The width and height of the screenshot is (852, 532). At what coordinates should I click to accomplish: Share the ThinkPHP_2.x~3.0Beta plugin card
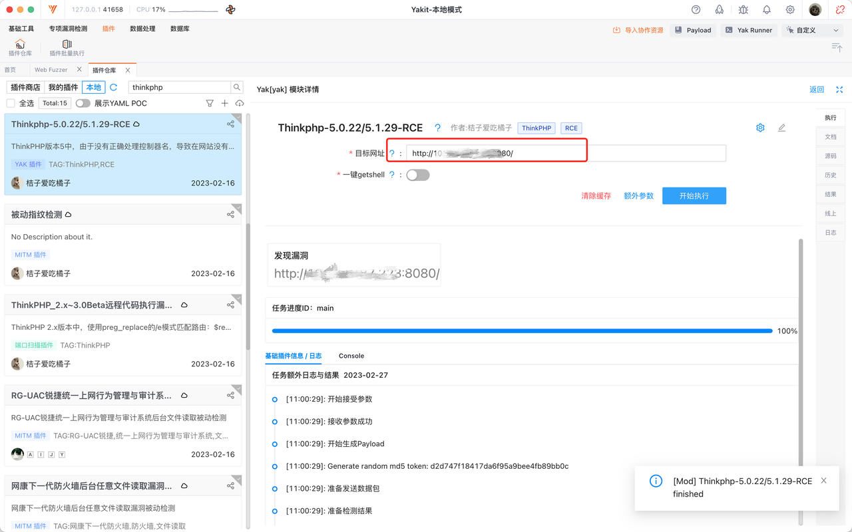230,305
